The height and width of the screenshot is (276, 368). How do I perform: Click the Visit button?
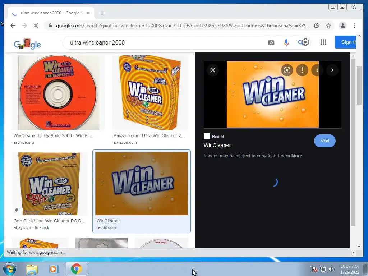(325, 141)
